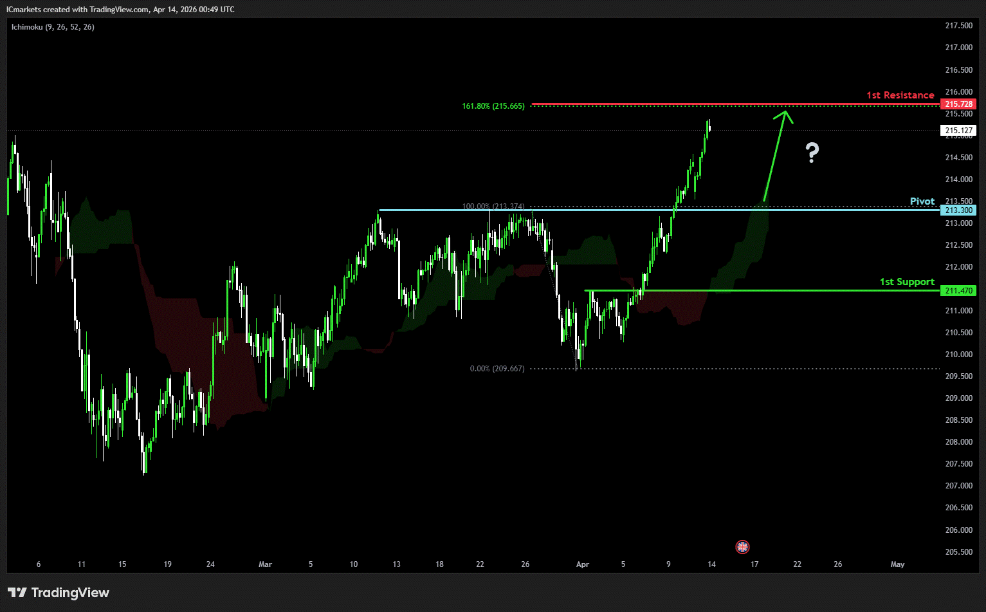The width and height of the screenshot is (986, 612).
Task: Select the 161.80% (215.665) Fibonacci label
Action: pyautogui.click(x=493, y=106)
